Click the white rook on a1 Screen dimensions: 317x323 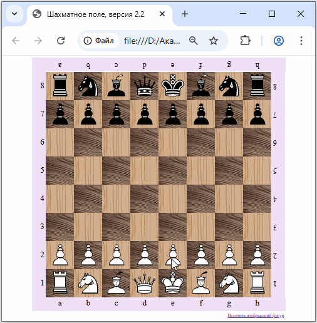click(60, 282)
